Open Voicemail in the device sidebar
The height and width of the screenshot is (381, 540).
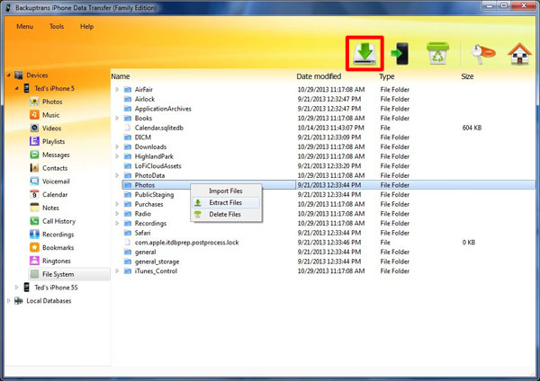pyautogui.click(x=56, y=182)
